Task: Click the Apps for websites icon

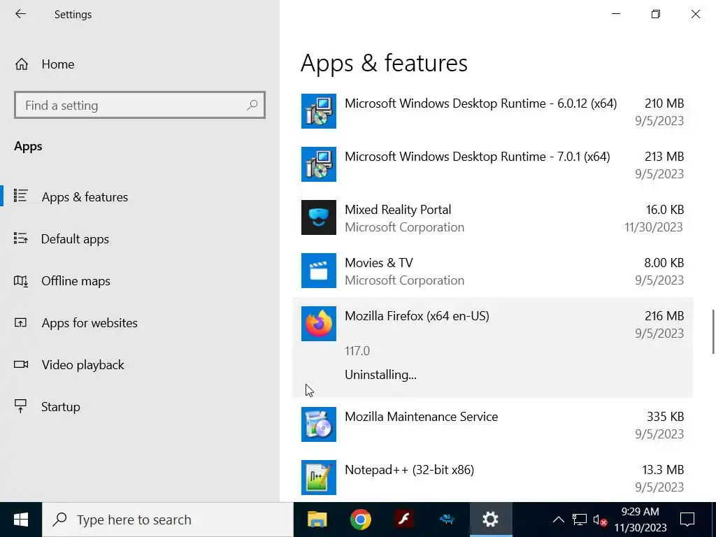Action: [x=20, y=323]
